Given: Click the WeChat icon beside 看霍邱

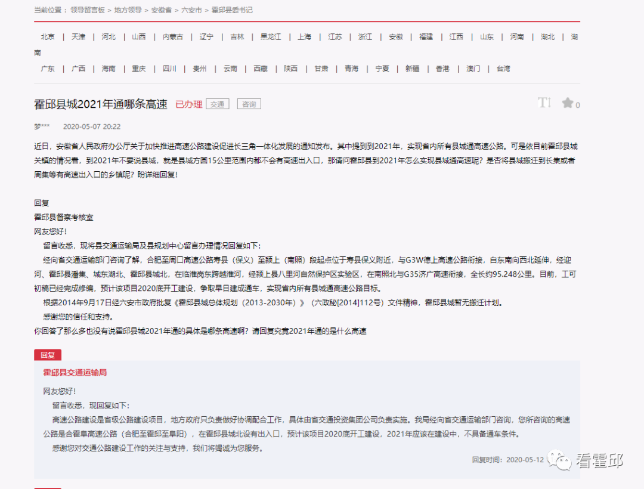Looking at the screenshot, I should pos(559,461).
